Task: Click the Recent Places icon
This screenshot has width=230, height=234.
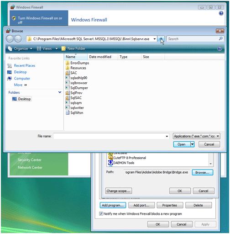Action: 10,66
